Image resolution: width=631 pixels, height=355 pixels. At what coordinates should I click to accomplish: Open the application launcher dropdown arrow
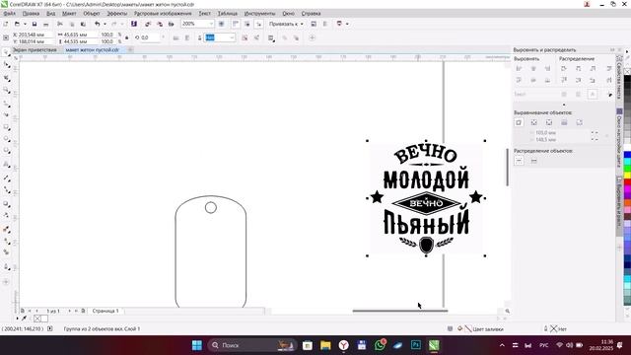[347, 24]
